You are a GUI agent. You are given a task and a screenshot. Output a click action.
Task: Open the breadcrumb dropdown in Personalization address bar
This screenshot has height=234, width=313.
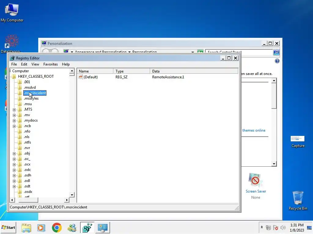(x=193, y=52)
